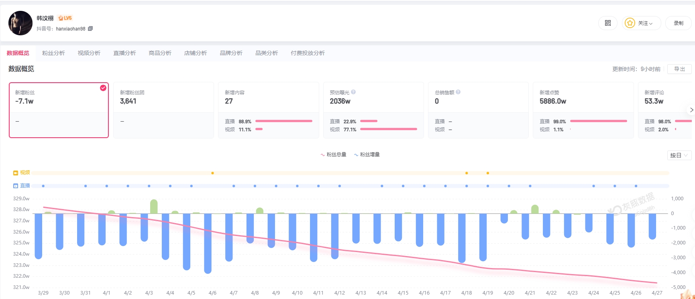Toggle 粉丝总量 series in chart legend
This screenshot has width=695, height=299.
tap(333, 155)
